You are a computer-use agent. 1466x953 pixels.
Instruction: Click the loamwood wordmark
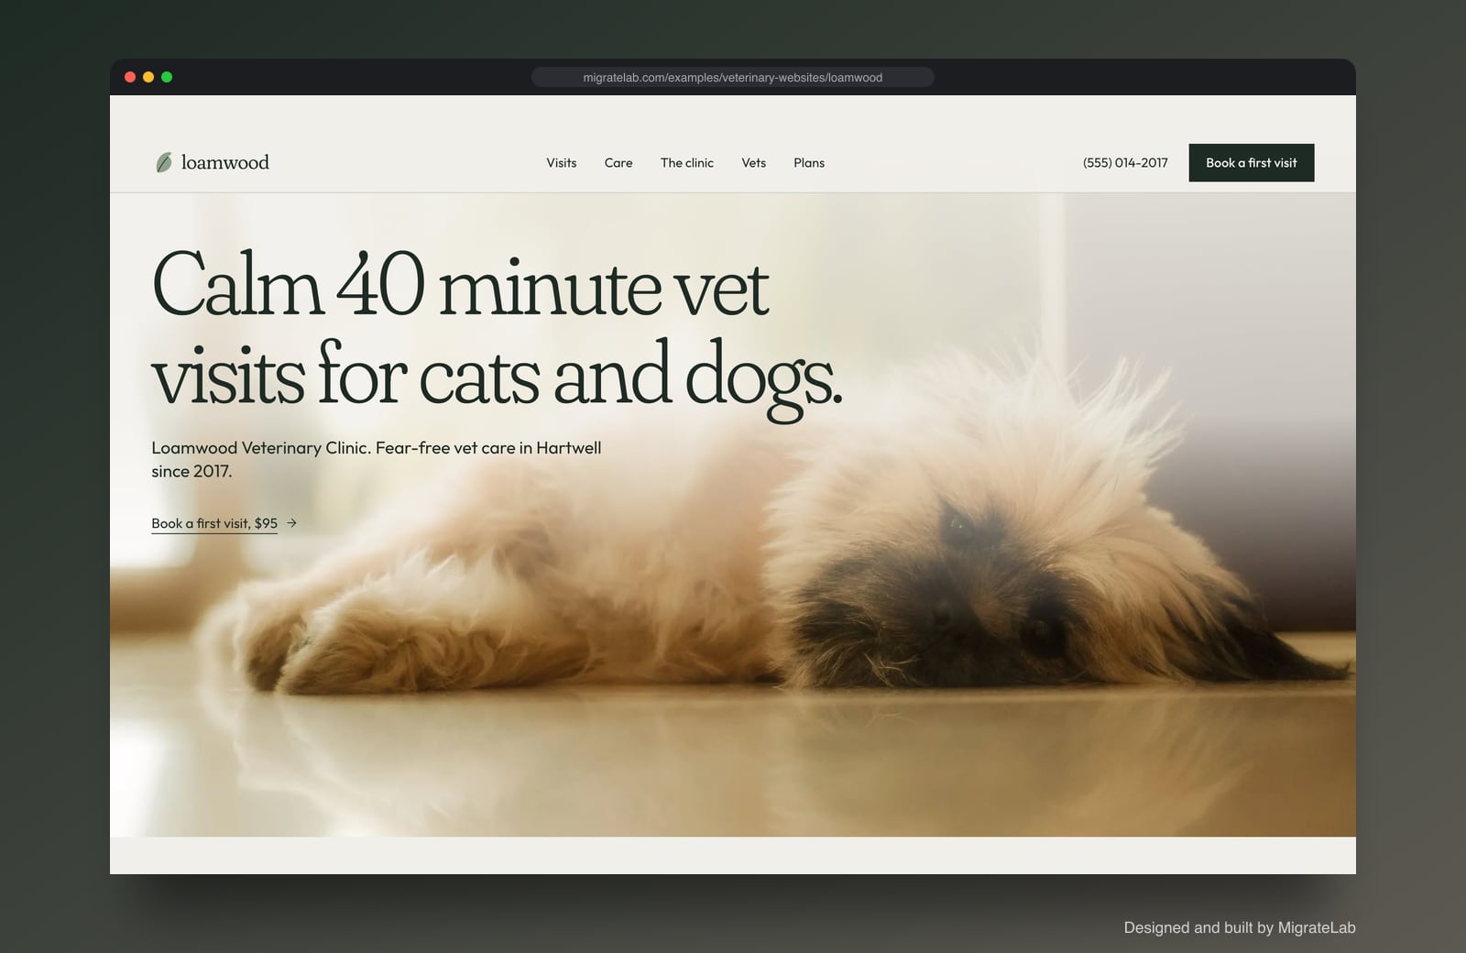pyautogui.click(x=225, y=162)
